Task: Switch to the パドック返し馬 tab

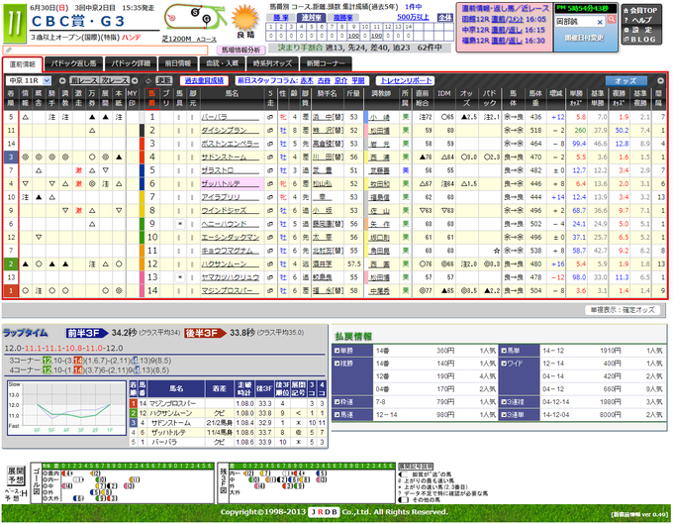Action: 73,63
